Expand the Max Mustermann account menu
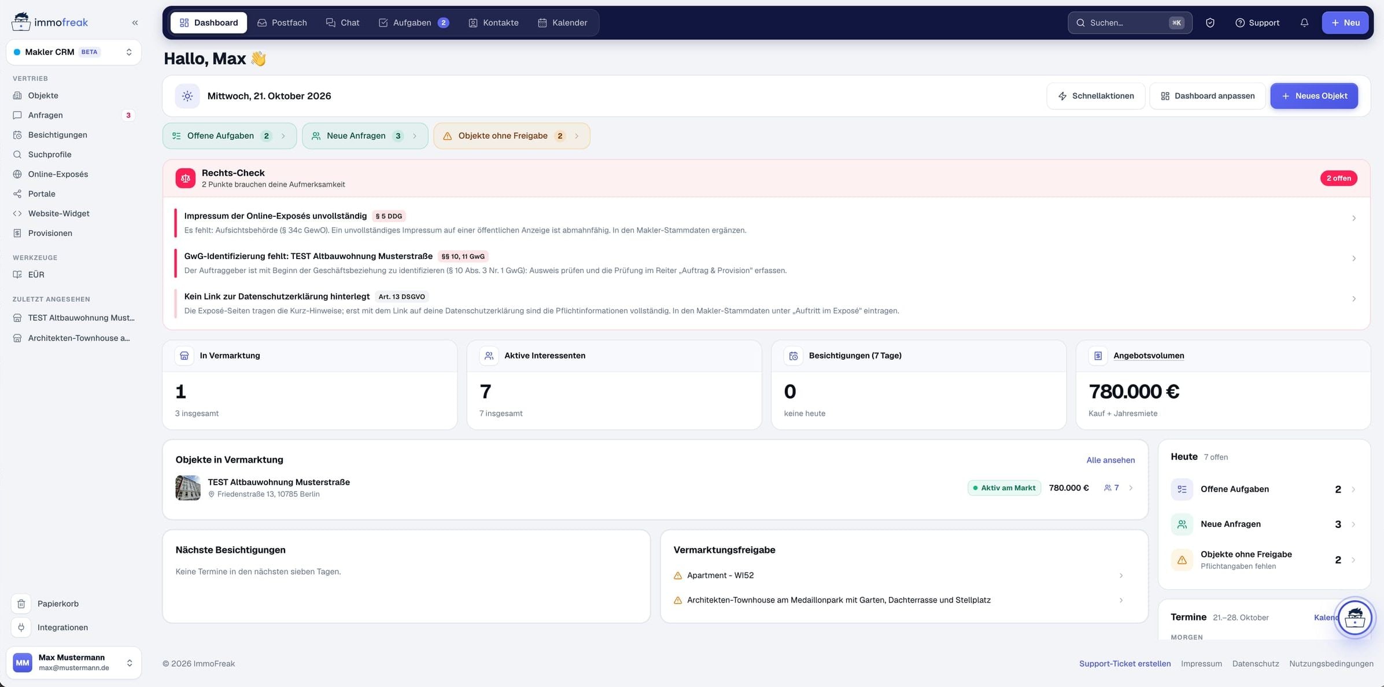 [73, 663]
